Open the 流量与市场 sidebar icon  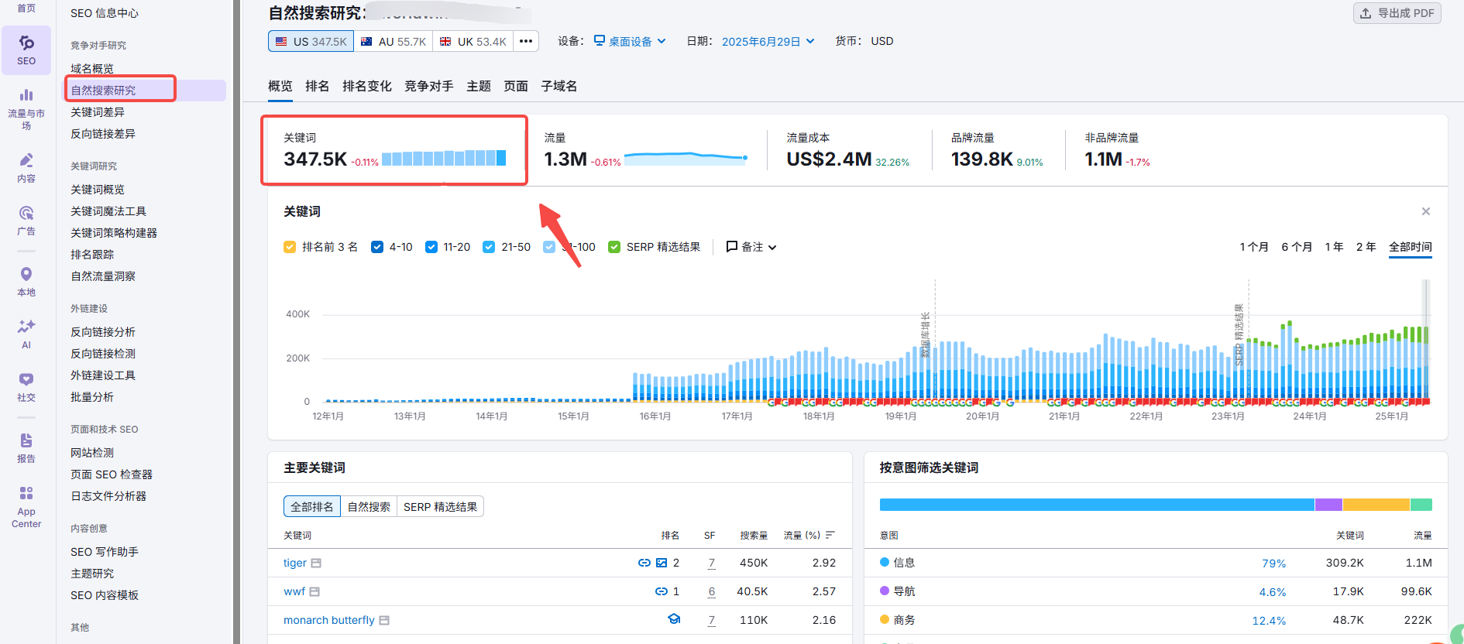point(26,108)
